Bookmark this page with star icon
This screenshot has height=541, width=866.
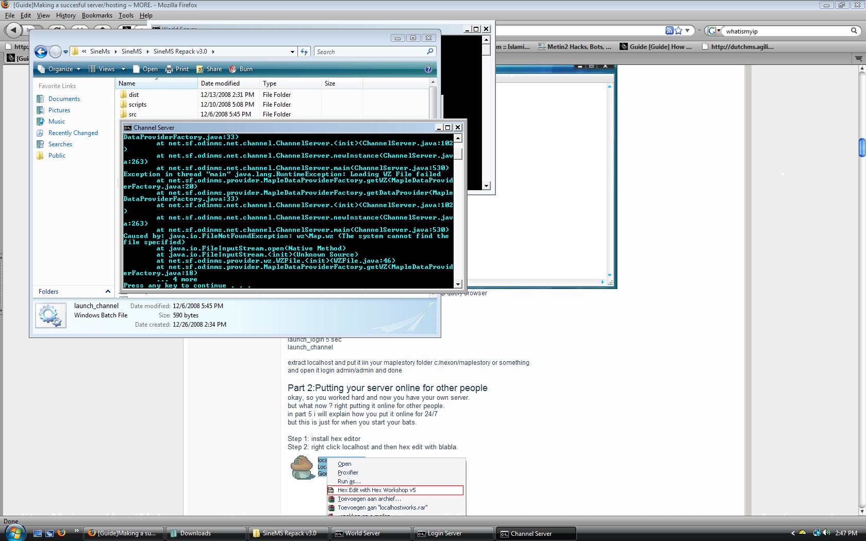pyautogui.click(x=679, y=31)
